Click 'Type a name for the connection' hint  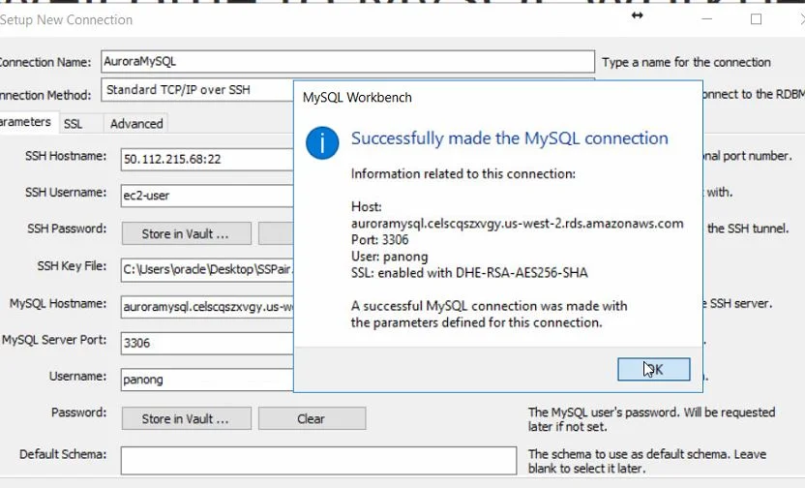pos(686,62)
